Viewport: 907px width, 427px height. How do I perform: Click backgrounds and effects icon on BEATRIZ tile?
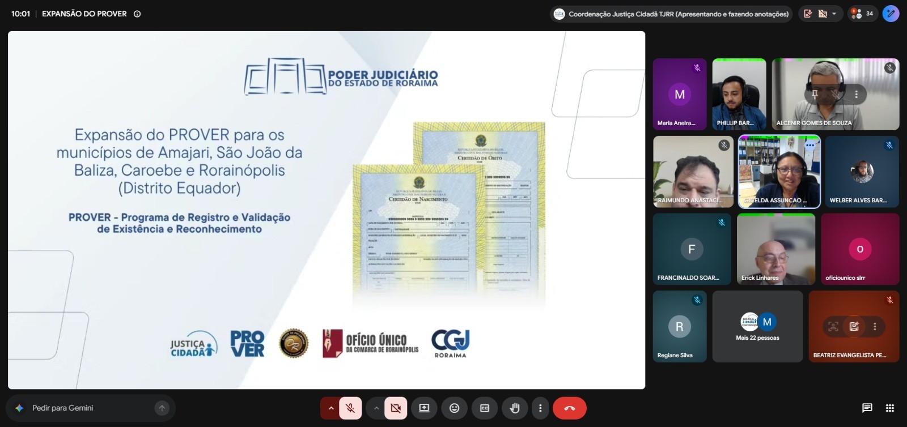(854, 326)
